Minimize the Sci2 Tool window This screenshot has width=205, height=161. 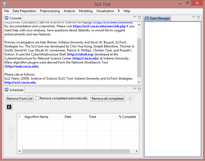click(x=180, y=3)
